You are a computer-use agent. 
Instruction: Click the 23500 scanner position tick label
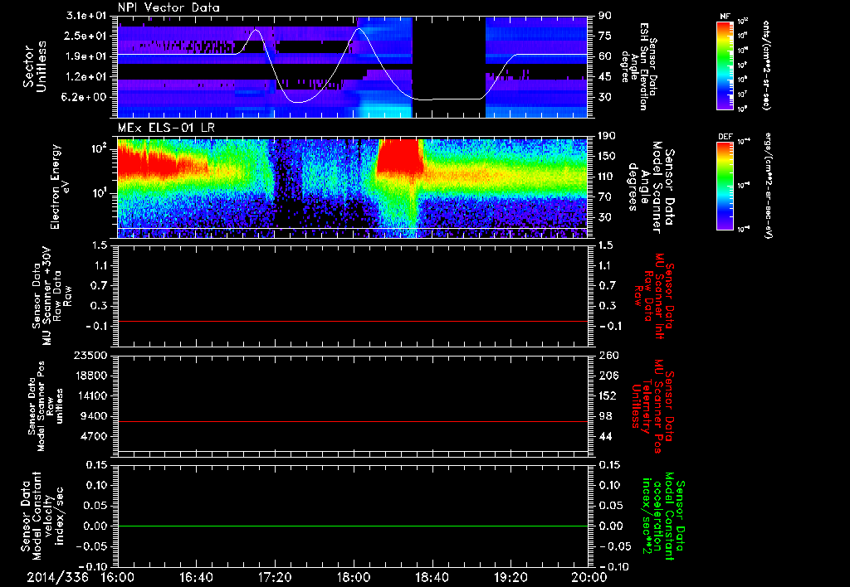point(91,355)
